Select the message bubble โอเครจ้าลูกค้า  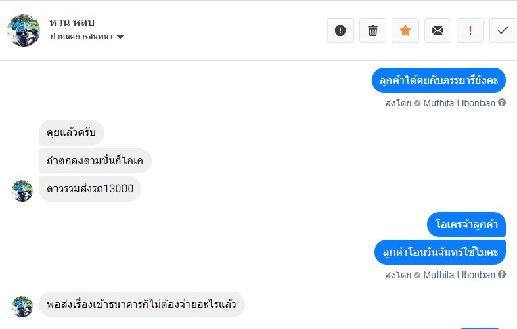click(x=466, y=225)
